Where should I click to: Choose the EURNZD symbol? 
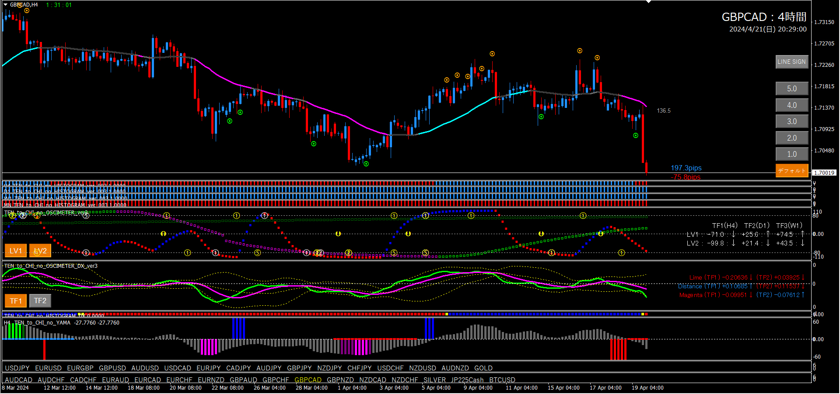coord(211,380)
